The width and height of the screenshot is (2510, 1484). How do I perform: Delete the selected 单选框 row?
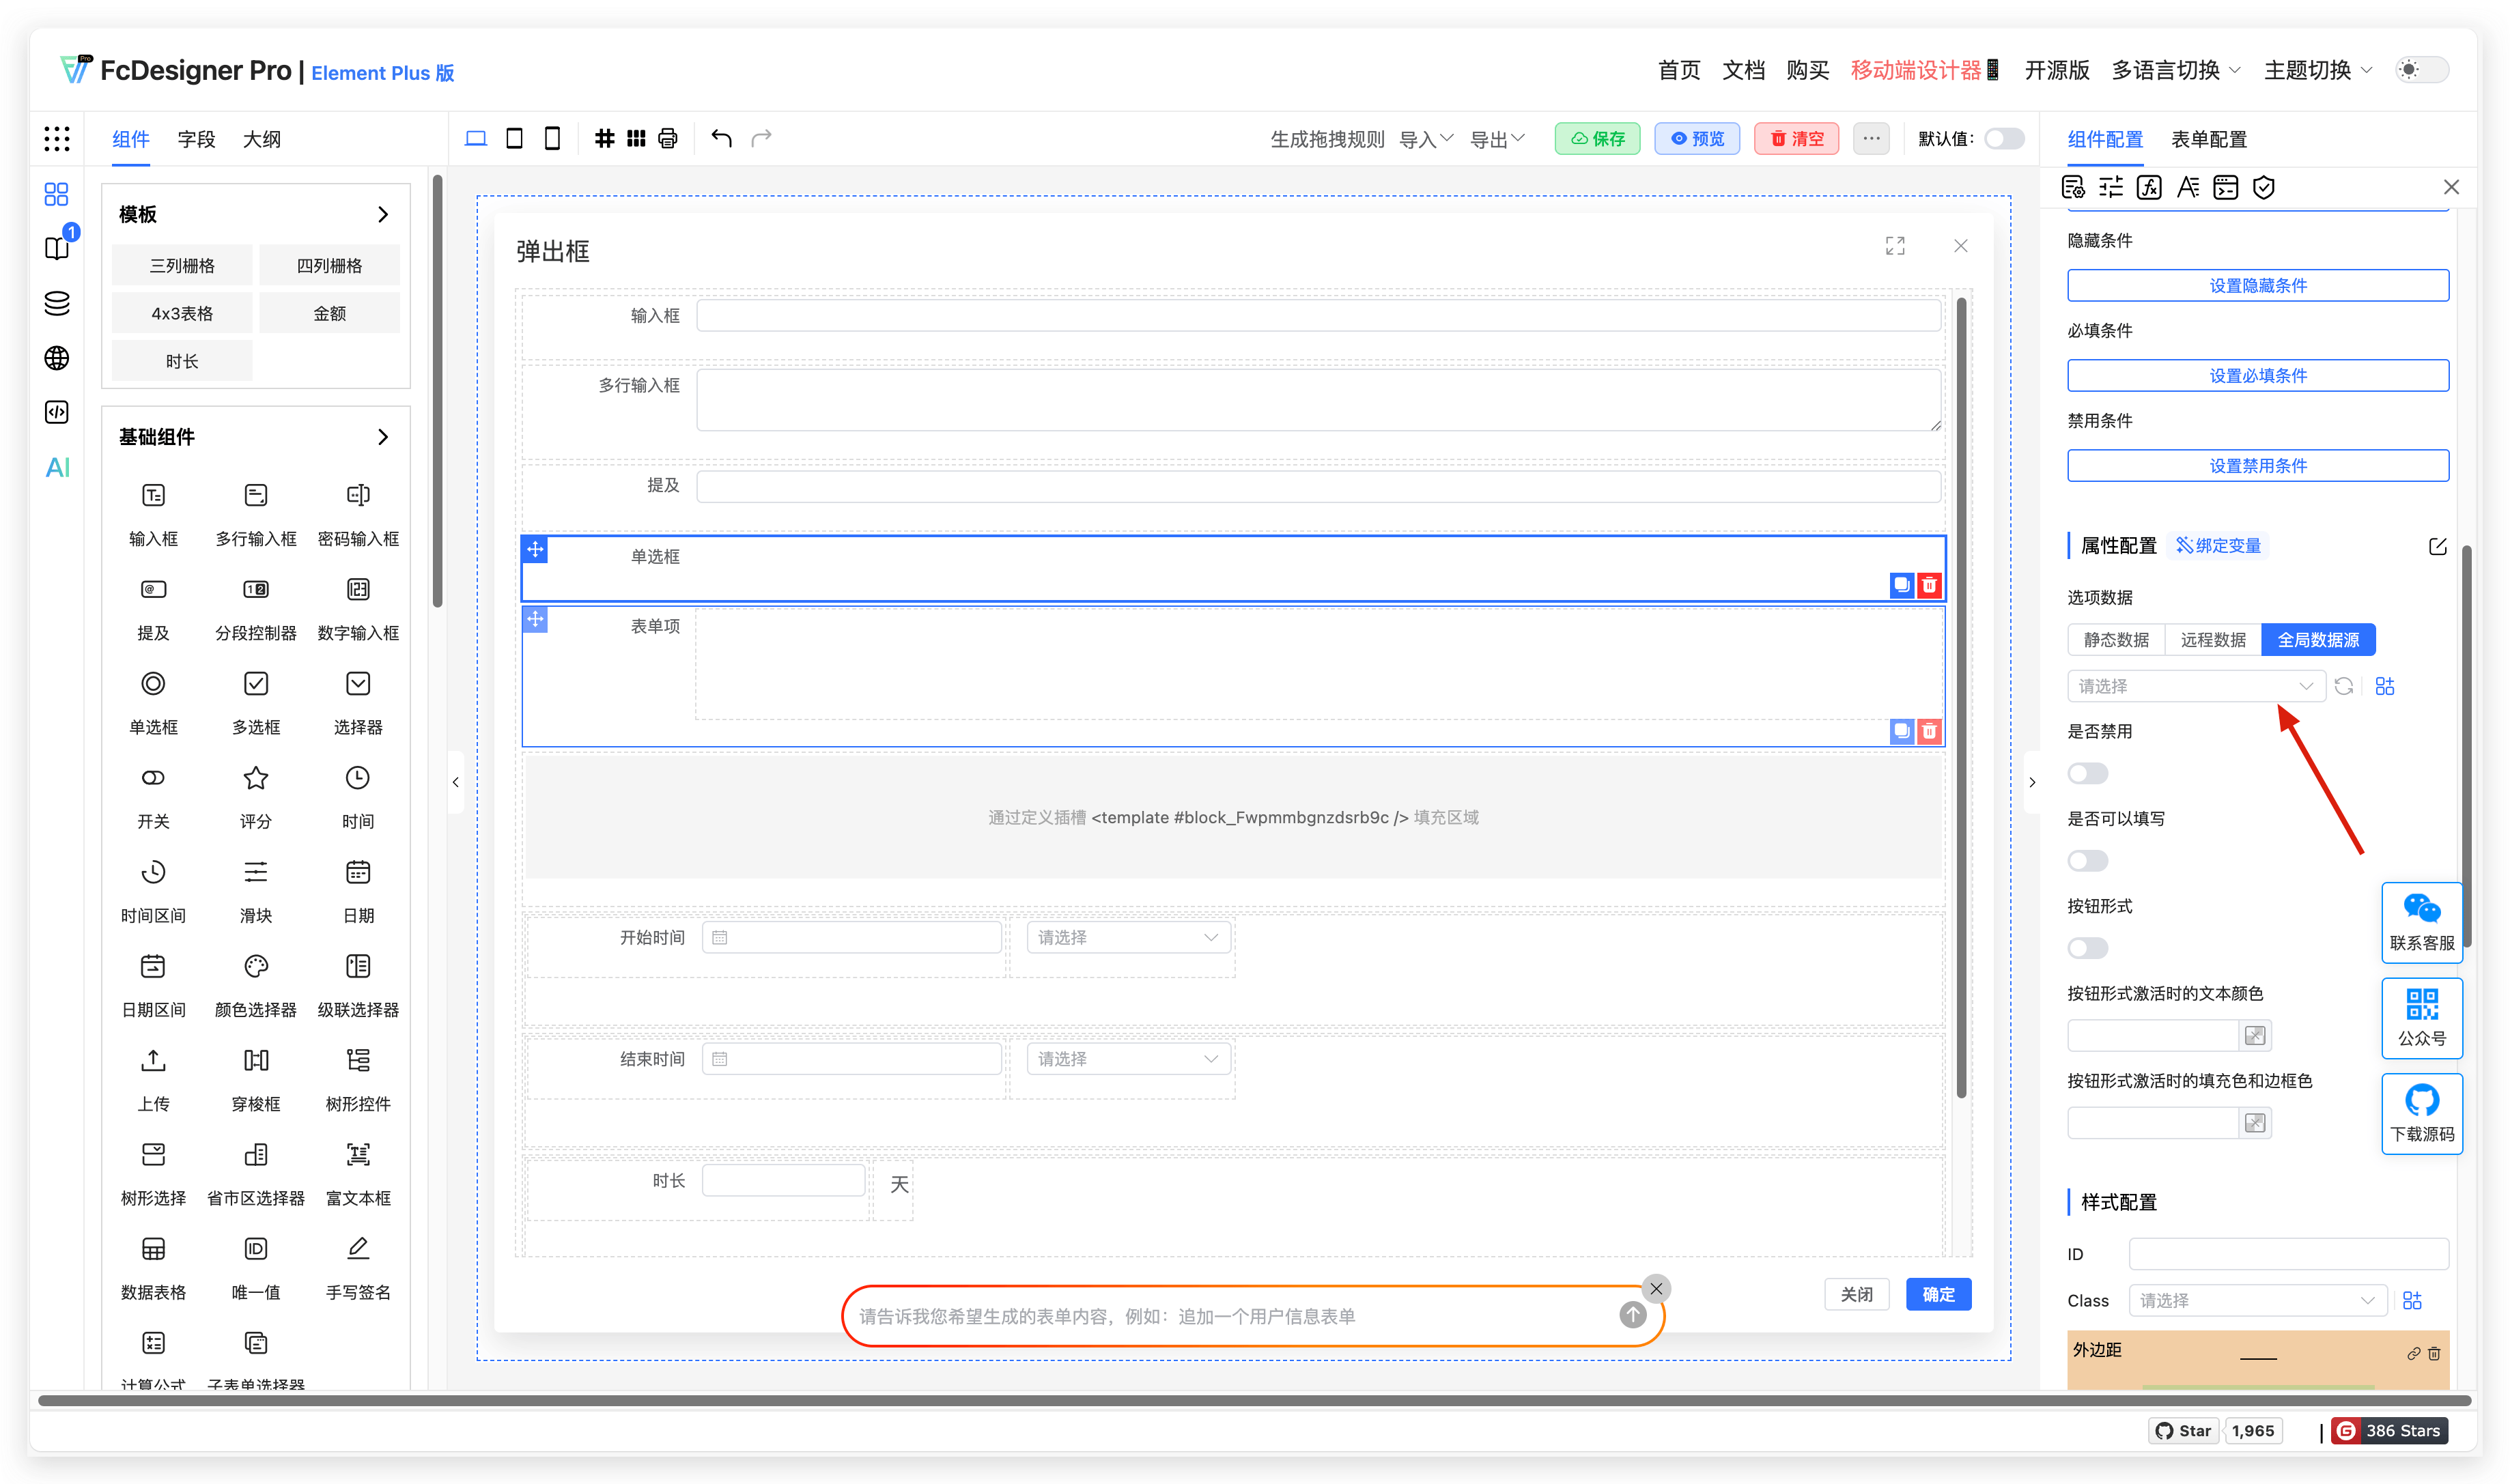1929,585
